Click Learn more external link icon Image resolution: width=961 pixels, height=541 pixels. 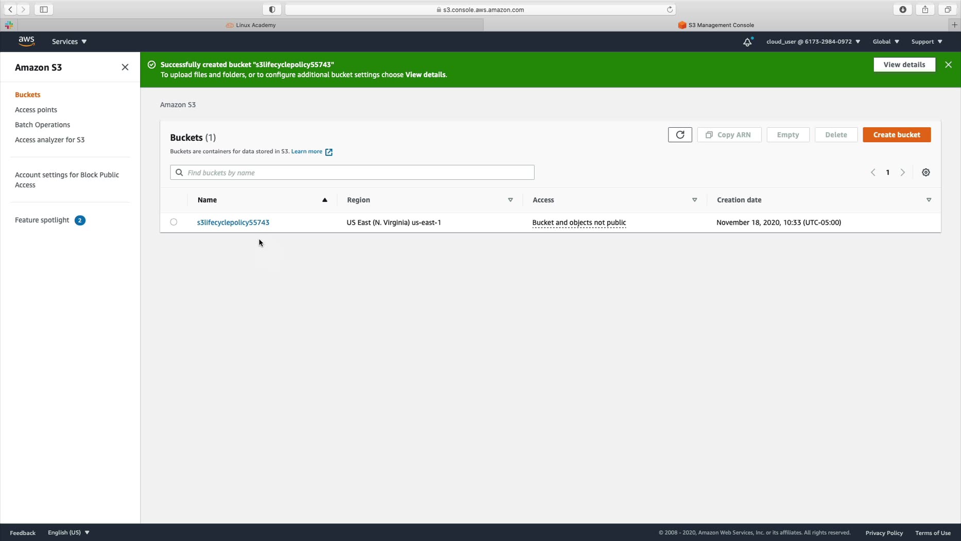[x=329, y=152]
